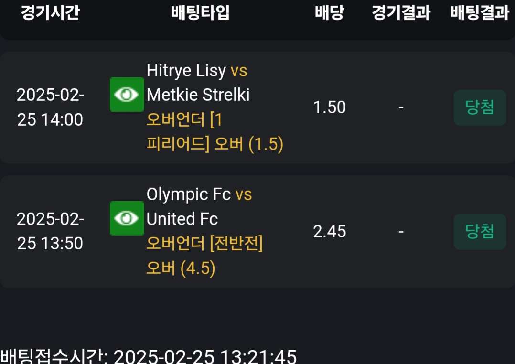Click the 2025-02-25 14:00 match time
The width and height of the screenshot is (515, 364).
click(50, 107)
